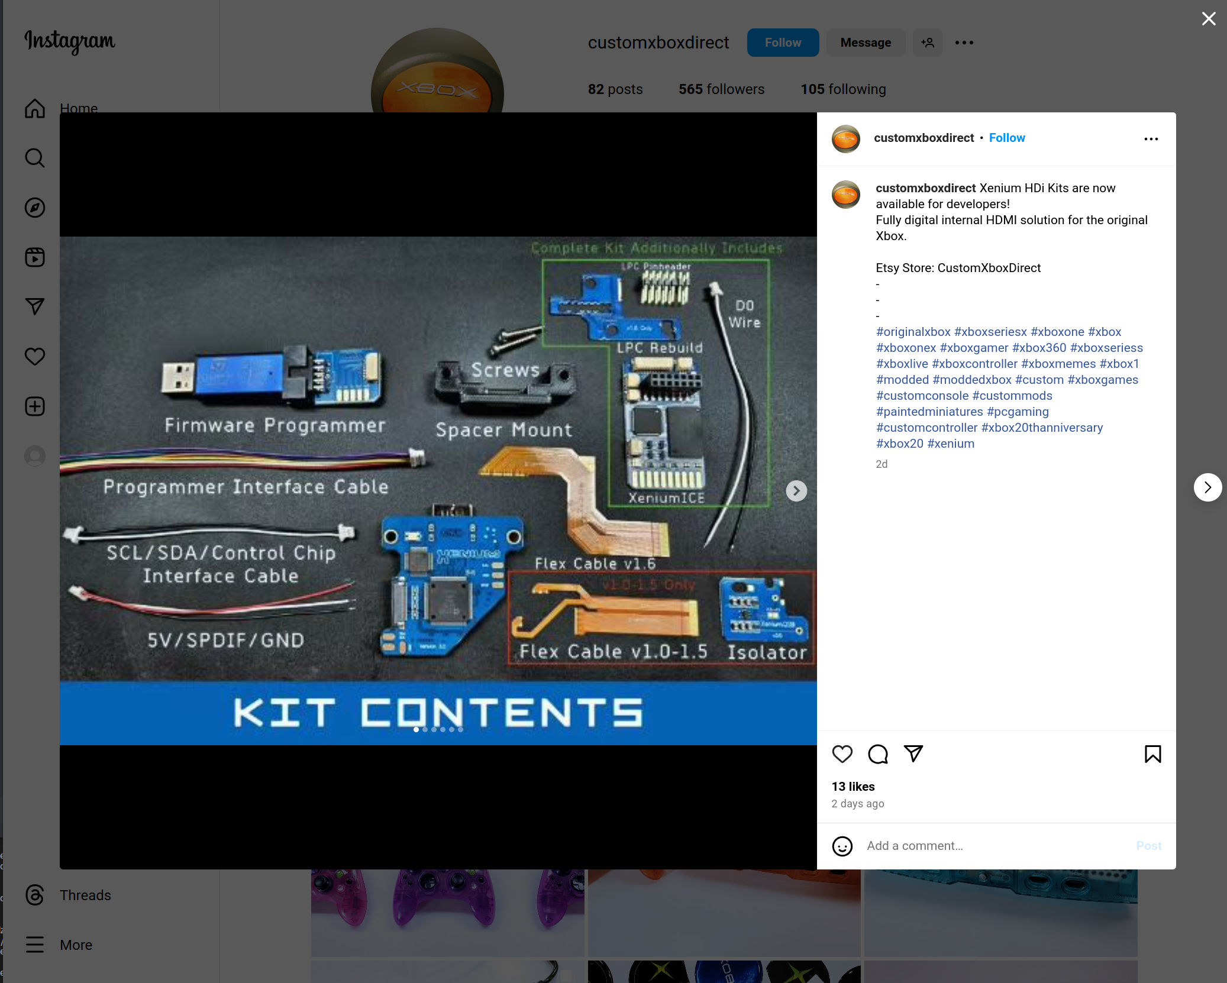Click the orange console post thumbnail
The image size is (1227, 983).
click(x=724, y=913)
